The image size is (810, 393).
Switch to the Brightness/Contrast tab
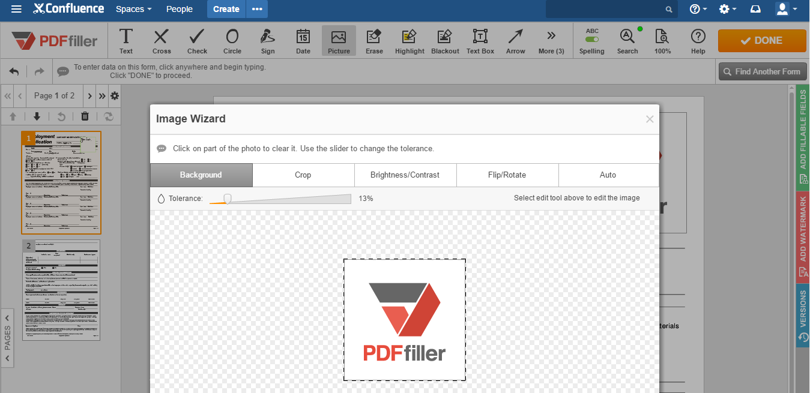405,175
